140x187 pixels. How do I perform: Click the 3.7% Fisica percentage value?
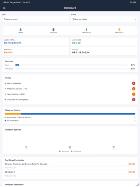coord(133,65)
